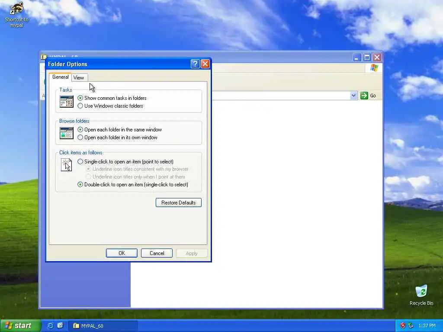The image size is (443, 332).
Task: Click the Click items pointer illustration icon
Action: click(66, 165)
